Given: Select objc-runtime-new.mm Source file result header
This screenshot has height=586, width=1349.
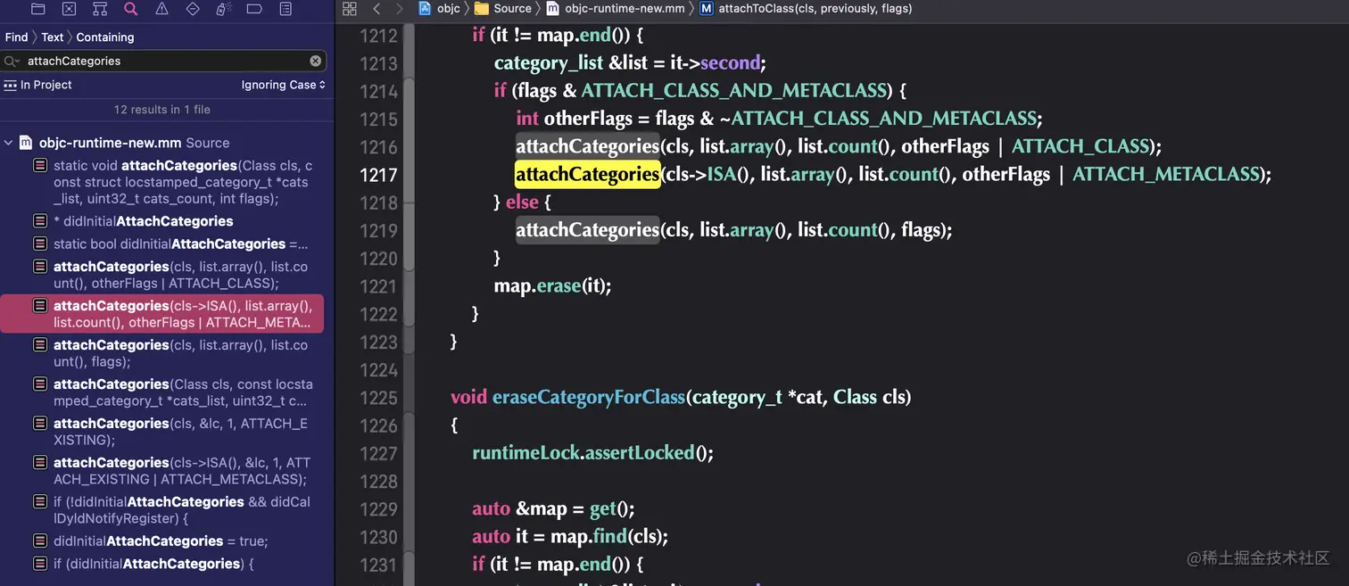Looking at the screenshot, I should pos(134,143).
